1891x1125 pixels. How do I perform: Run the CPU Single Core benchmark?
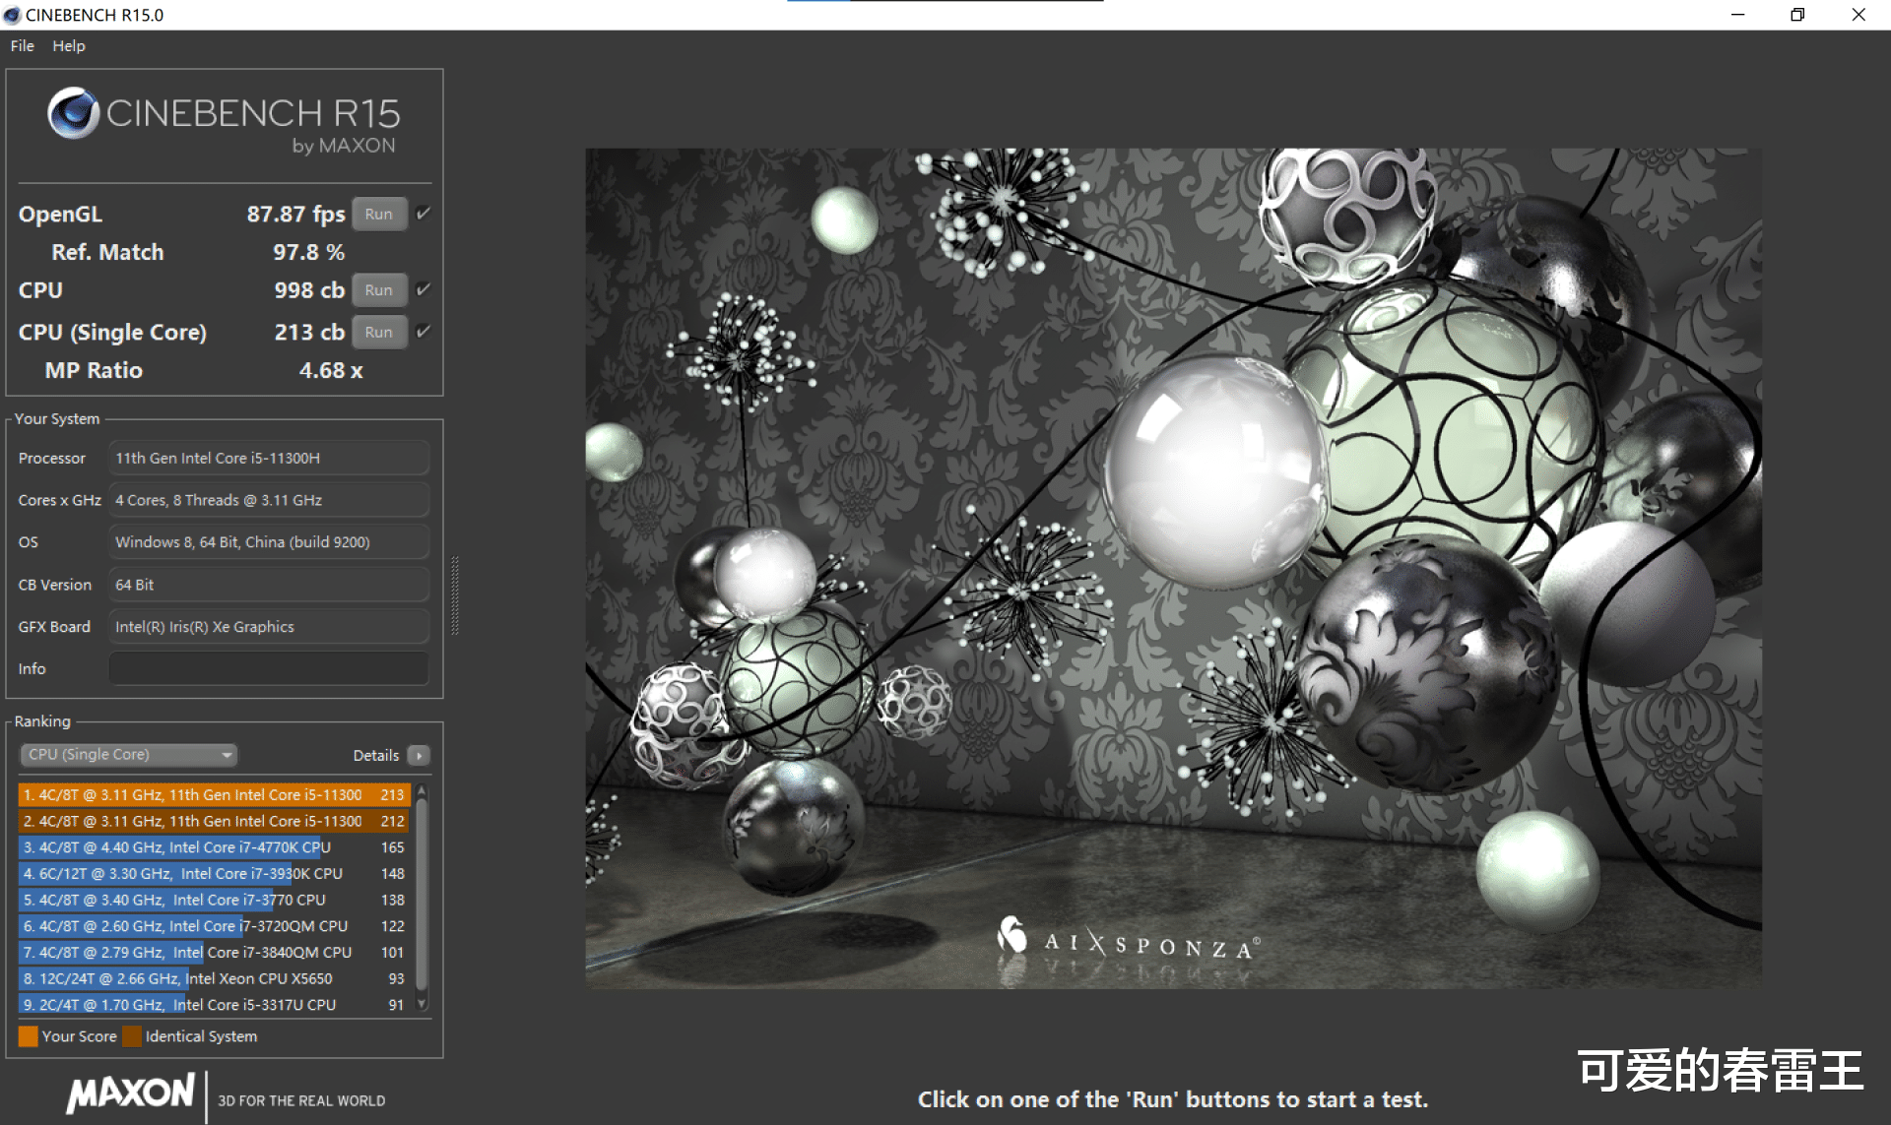point(379,332)
